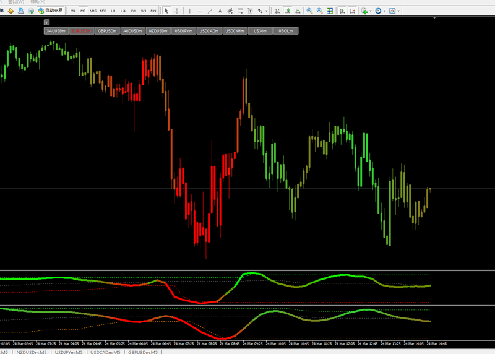Image resolution: width=495 pixels, height=354 pixels.
Task: Expand the templates dropdown arrow
Action: (x=398, y=11)
